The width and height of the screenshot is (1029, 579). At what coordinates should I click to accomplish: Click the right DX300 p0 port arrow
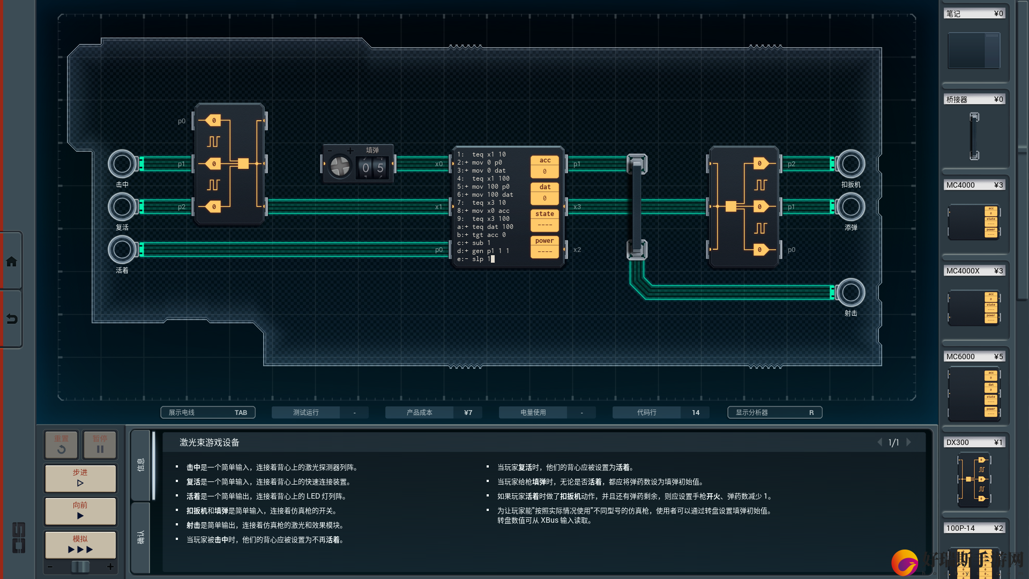point(760,249)
